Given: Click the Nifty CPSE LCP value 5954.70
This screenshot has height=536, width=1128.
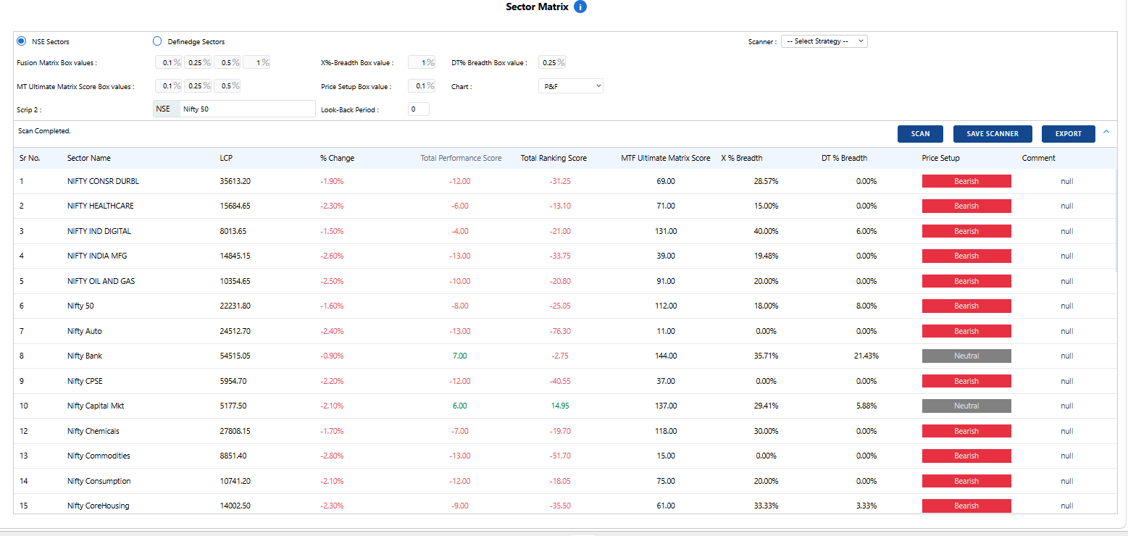Looking at the screenshot, I should 233,381.
